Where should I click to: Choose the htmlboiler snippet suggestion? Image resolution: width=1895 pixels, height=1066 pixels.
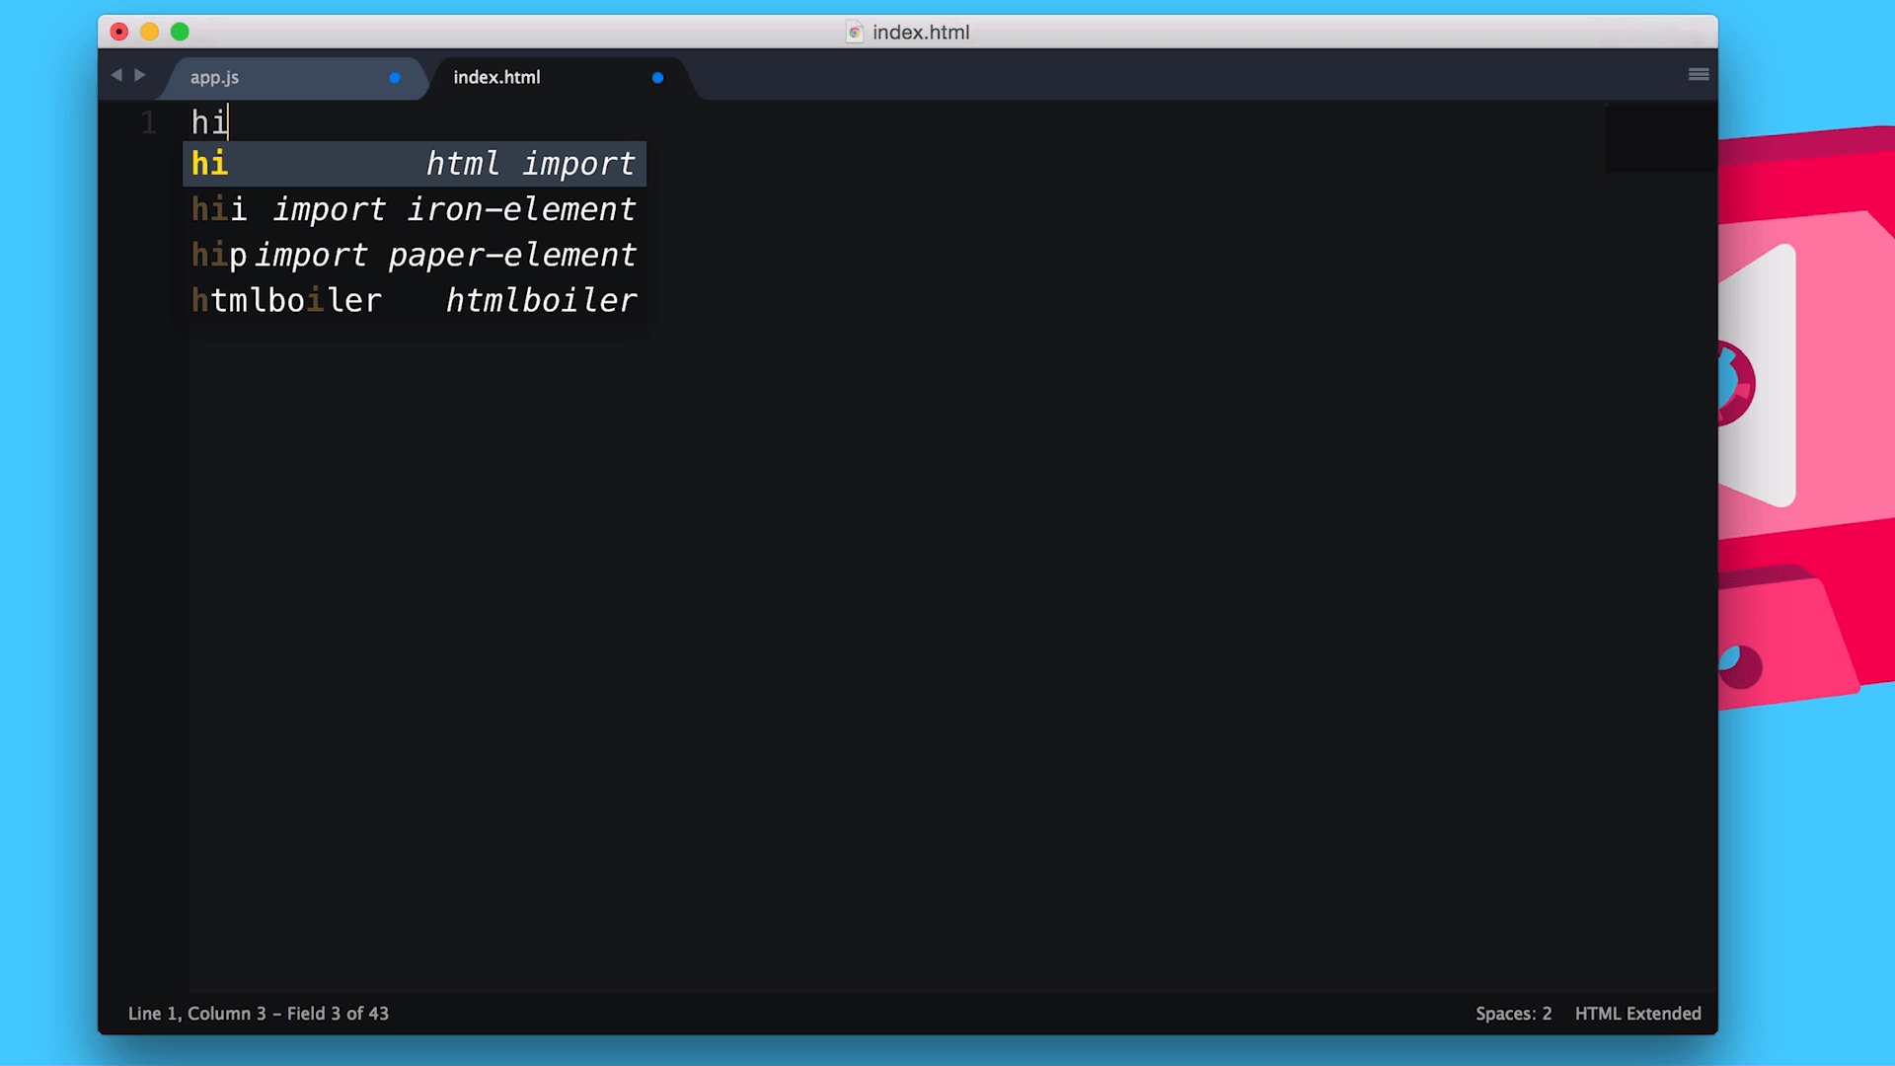pos(414,300)
